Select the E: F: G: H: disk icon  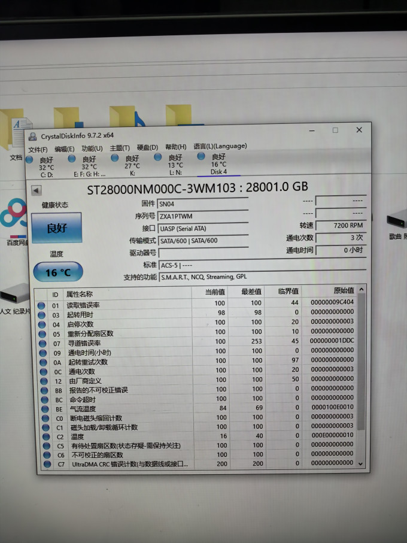72,159
